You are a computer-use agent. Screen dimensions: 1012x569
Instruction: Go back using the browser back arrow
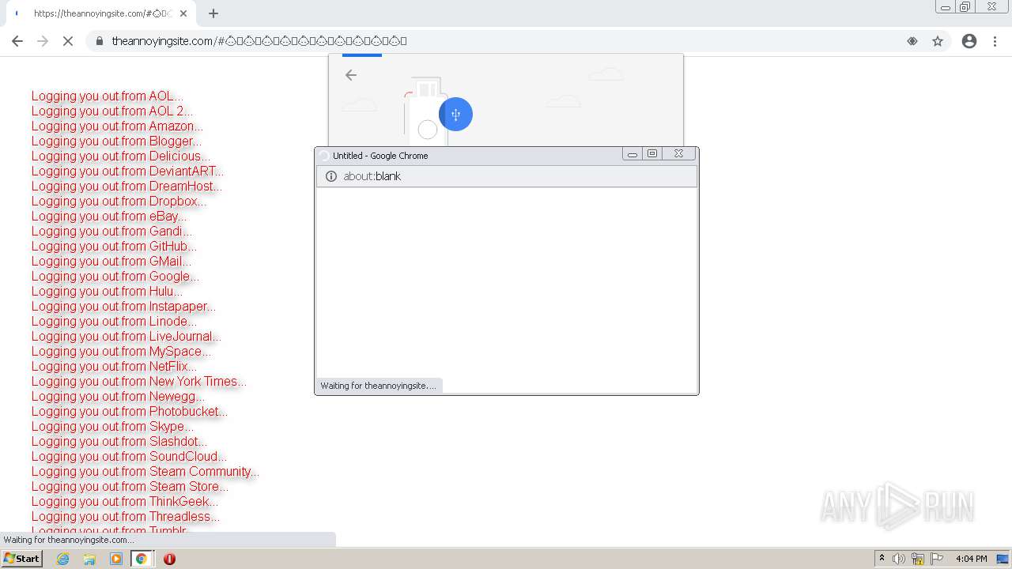pyautogui.click(x=17, y=41)
